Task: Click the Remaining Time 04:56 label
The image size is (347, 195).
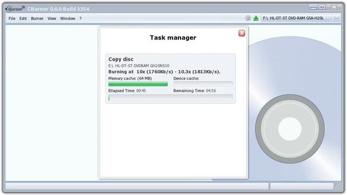Action: [195, 90]
